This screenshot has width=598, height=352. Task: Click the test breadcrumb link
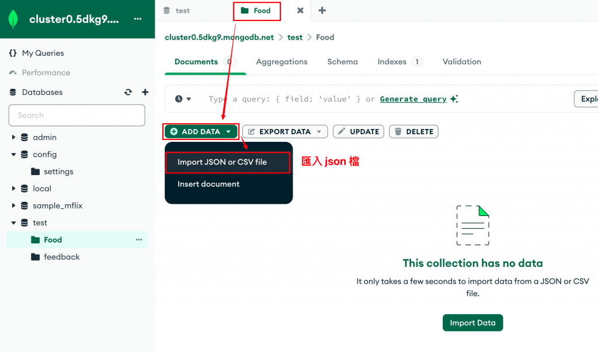pos(295,37)
